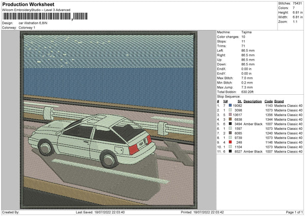Screen dimensions: 305x216
Task: Click "Amber Black" description in row 5
Action: (253, 124)
